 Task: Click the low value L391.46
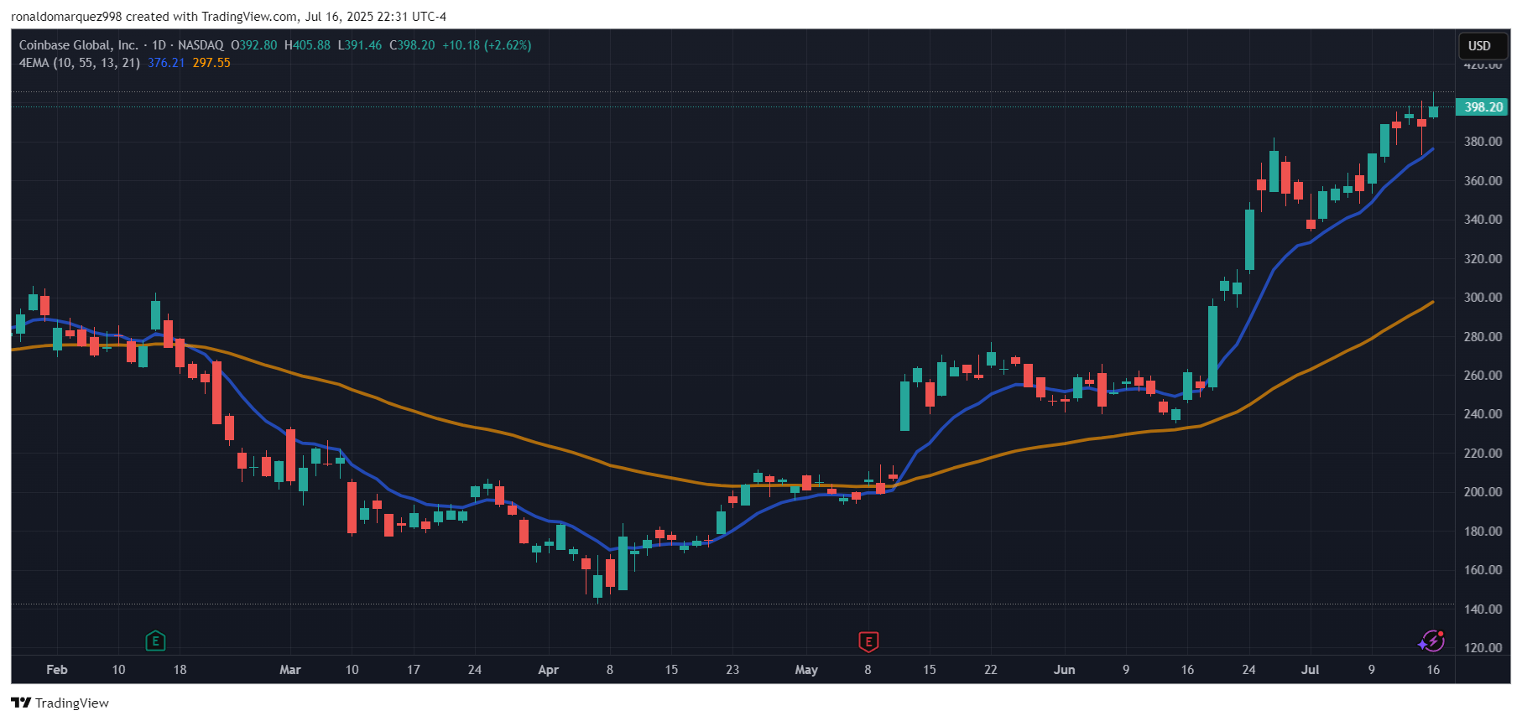tap(360, 45)
